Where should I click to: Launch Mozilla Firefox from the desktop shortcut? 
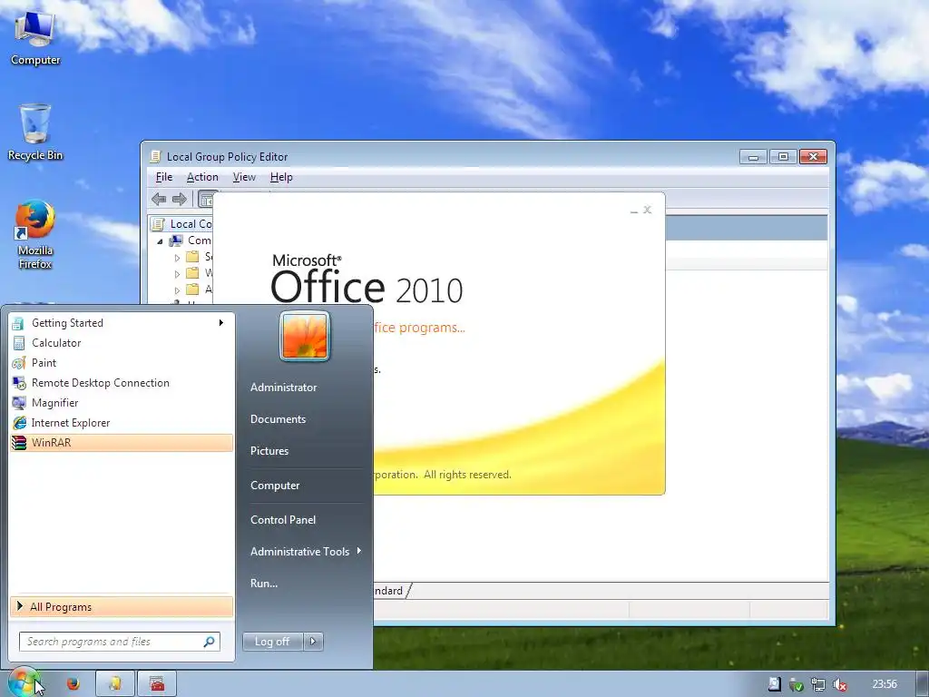point(35,235)
